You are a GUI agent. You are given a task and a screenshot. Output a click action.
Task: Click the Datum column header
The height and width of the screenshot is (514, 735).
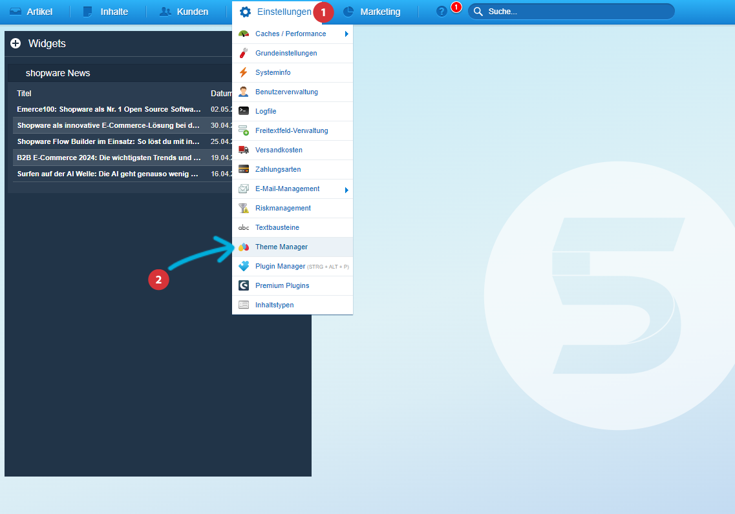[221, 93]
